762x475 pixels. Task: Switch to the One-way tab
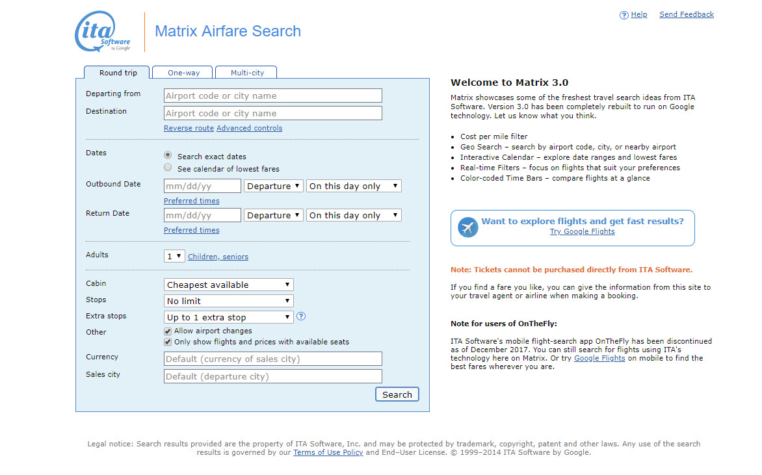183,73
